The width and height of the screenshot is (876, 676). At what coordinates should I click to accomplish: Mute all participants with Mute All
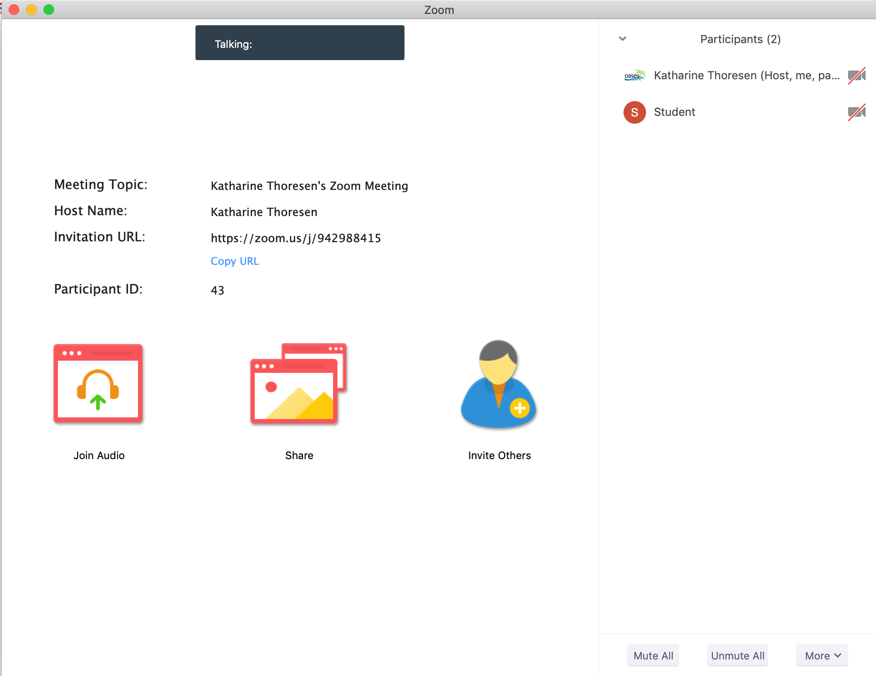pos(653,655)
